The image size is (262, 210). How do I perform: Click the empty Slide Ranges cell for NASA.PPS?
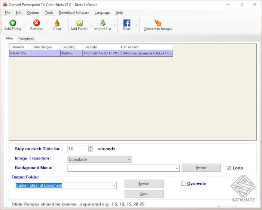46,53
